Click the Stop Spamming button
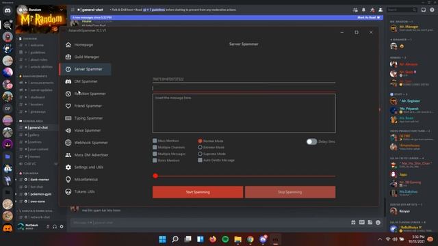438x246 pixels. (x=290, y=192)
